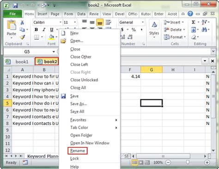This screenshot has width=219, height=169.
Task: Click the Borders icon
Action: pos(36,37)
